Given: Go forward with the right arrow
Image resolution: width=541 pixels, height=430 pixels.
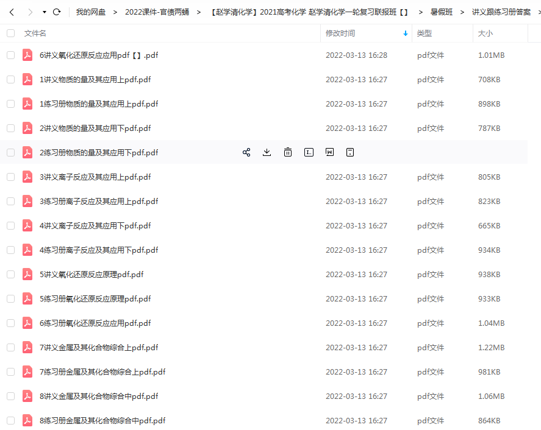Looking at the screenshot, I should (x=30, y=12).
